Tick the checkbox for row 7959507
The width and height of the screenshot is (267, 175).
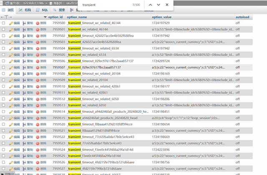[3, 67]
